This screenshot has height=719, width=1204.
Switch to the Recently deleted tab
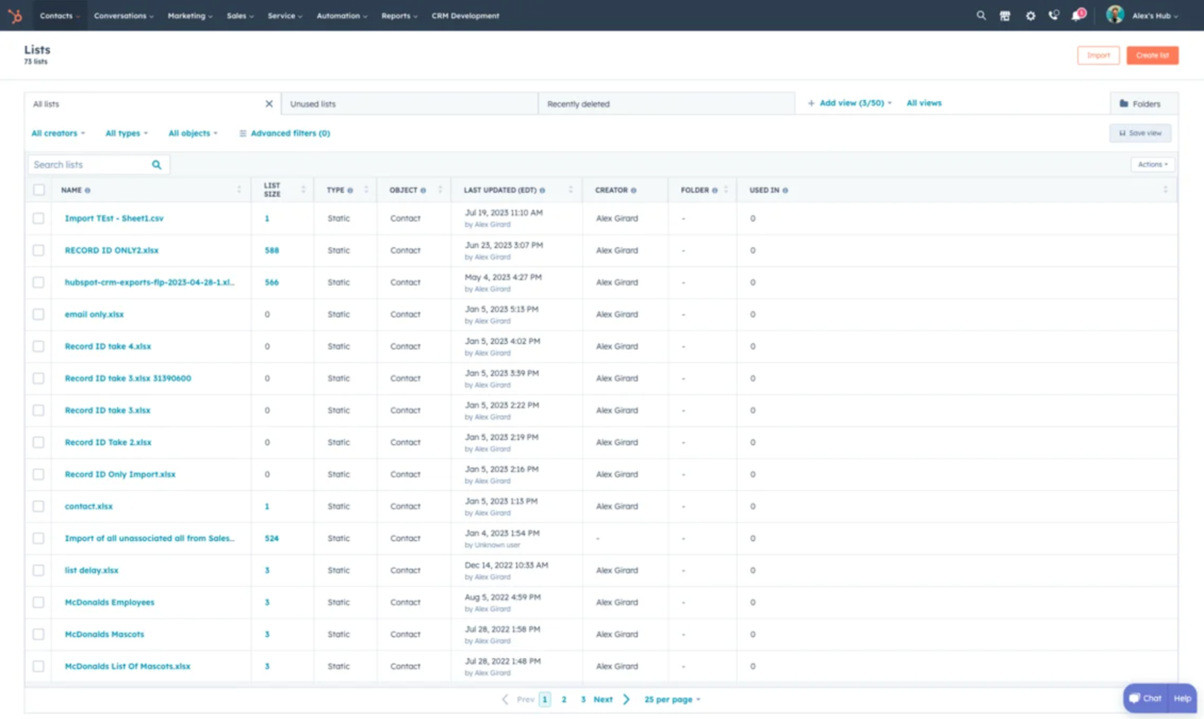click(x=666, y=104)
